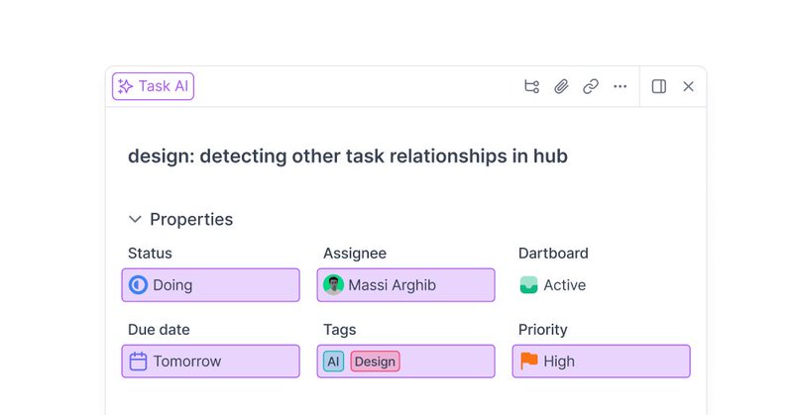The image size is (793, 415).
Task: Close the task detail panel
Action: point(688,86)
